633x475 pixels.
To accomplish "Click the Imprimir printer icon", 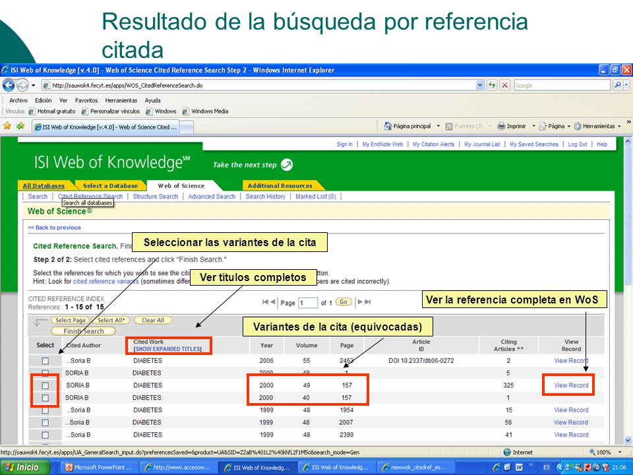I will pyautogui.click(x=501, y=127).
